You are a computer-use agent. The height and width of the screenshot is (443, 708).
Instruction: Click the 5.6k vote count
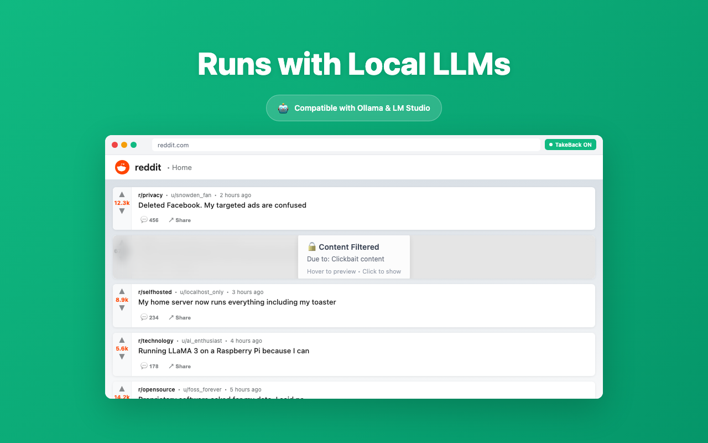[122, 348]
